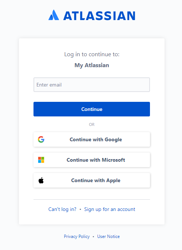Open the Can't log in? link
The image size is (182, 250).
[x=62, y=209]
